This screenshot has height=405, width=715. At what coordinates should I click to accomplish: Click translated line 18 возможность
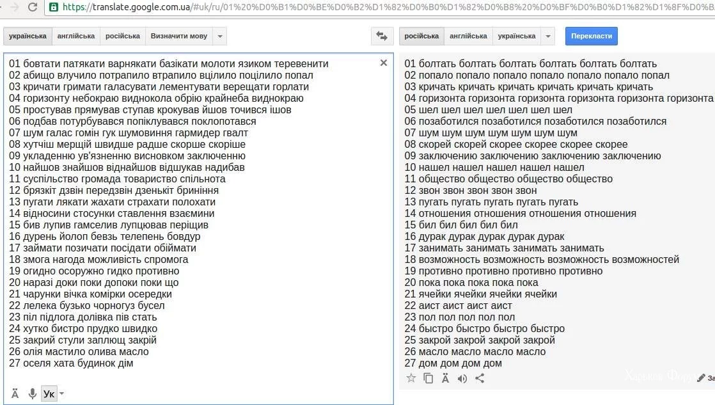(542, 260)
